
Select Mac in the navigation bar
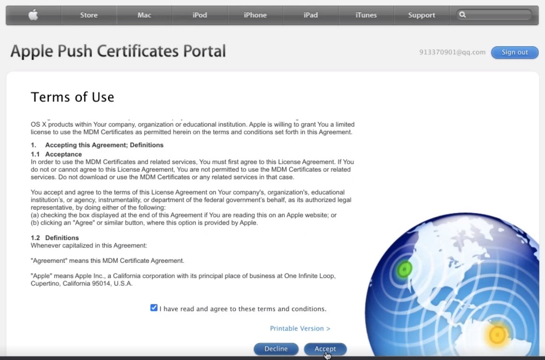coord(144,14)
